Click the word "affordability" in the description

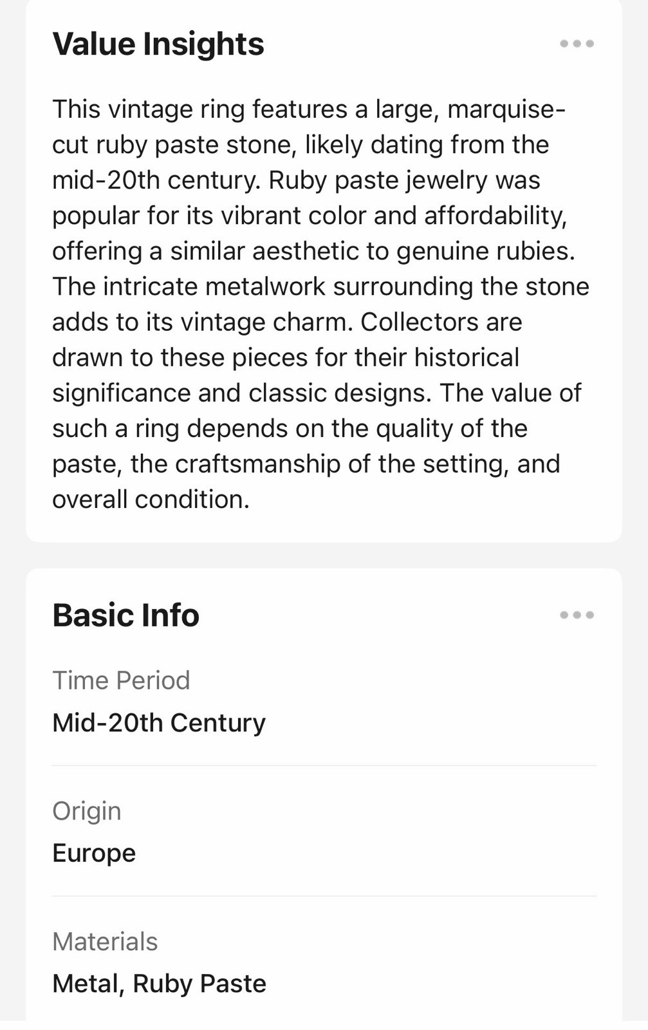click(495, 216)
